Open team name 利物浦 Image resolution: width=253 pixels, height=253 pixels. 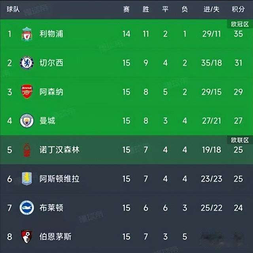pos(51,34)
